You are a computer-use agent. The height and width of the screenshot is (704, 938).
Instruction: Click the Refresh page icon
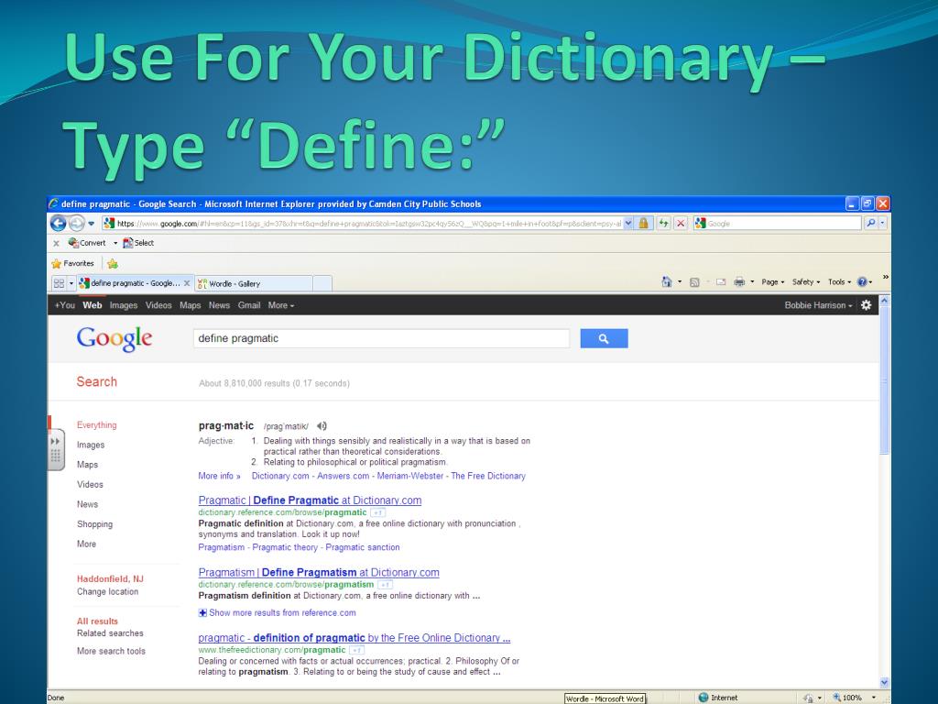point(663,224)
